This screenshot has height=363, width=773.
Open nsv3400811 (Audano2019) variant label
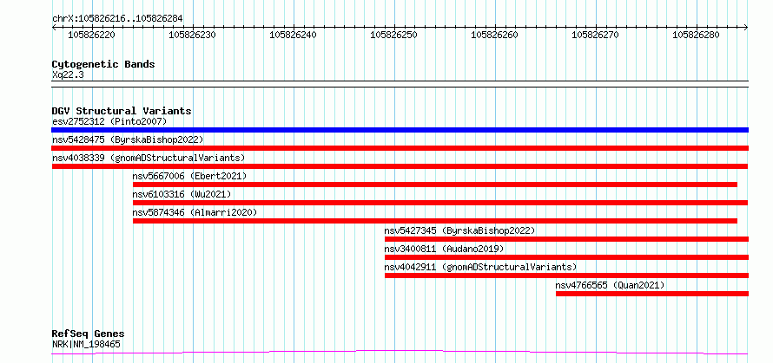pyautogui.click(x=445, y=249)
